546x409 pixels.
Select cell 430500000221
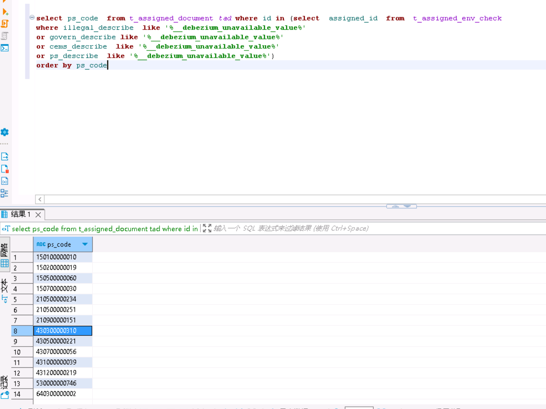(x=63, y=341)
